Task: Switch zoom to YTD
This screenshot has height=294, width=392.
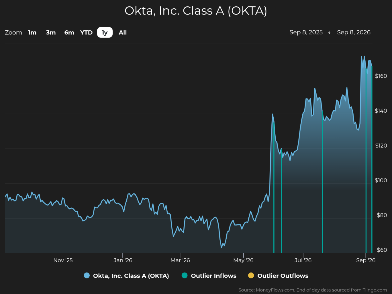Action: pyautogui.click(x=86, y=33)
